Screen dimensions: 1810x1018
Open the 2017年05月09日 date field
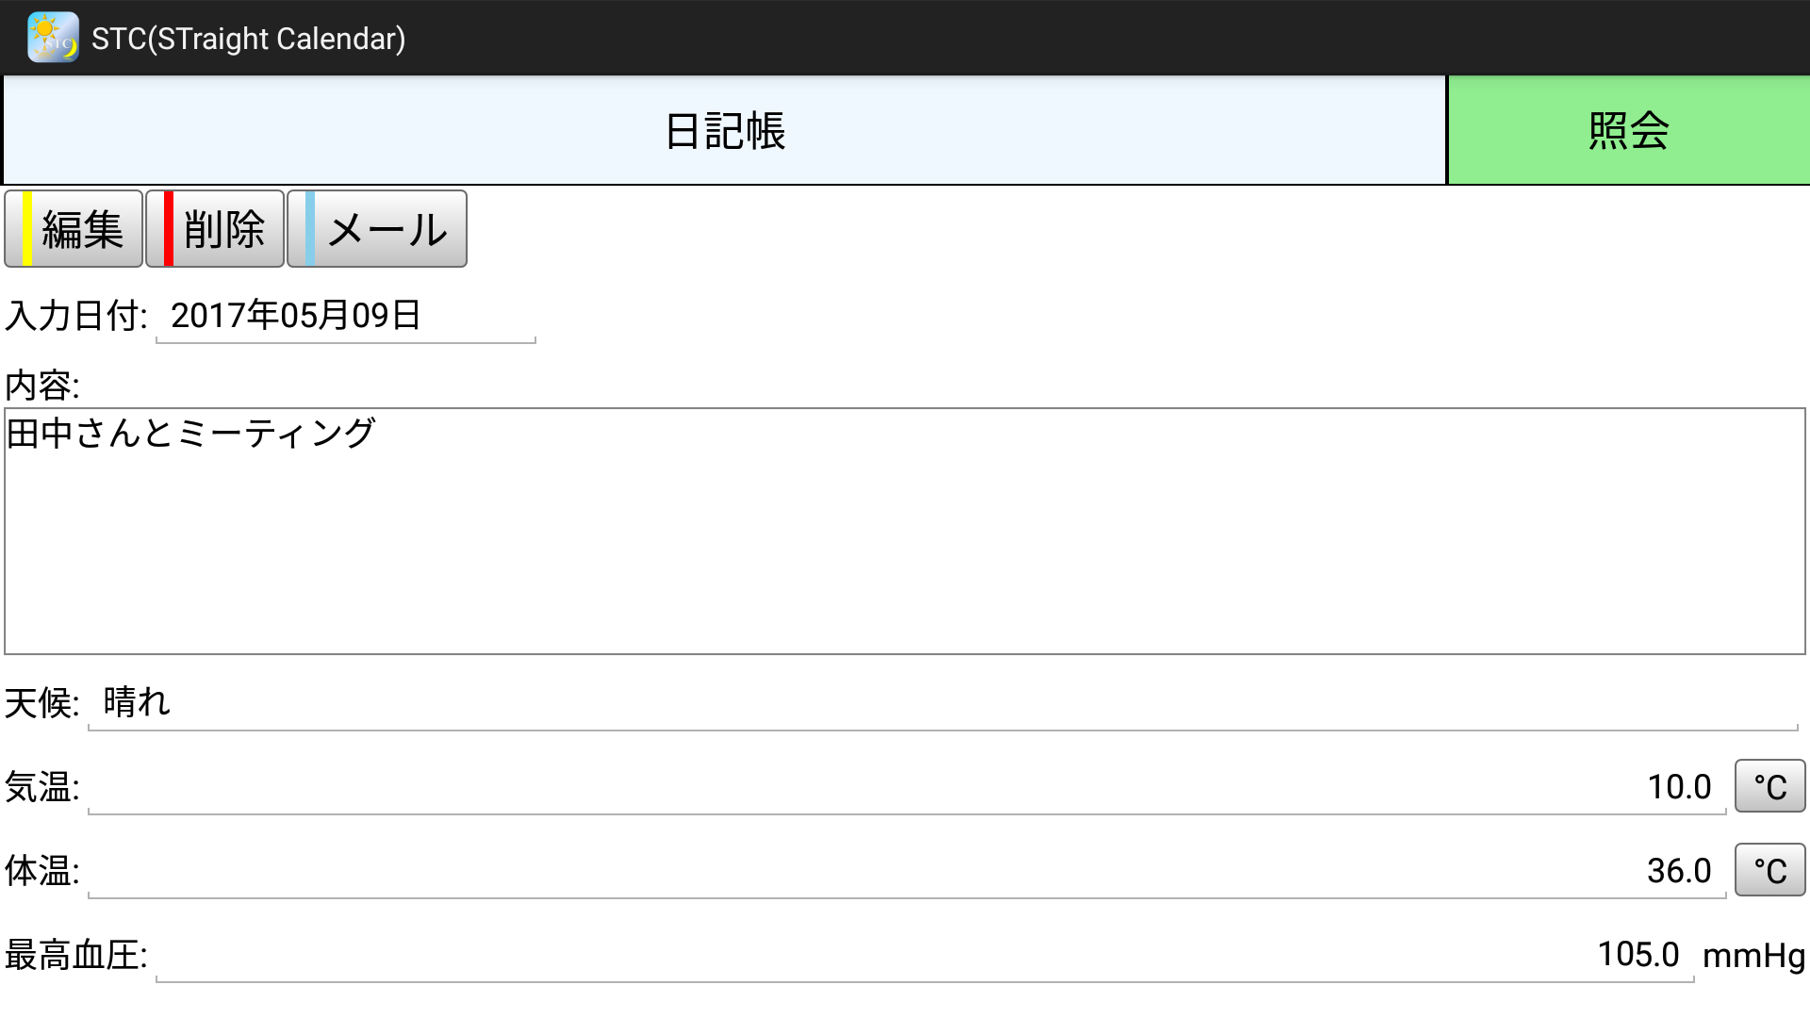tap(345, 316)
